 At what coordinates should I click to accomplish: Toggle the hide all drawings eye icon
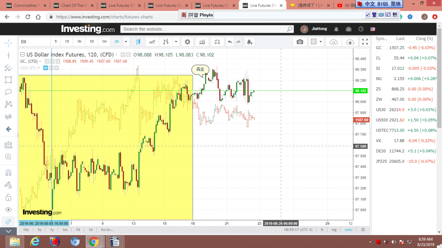[x=8, y=209]
